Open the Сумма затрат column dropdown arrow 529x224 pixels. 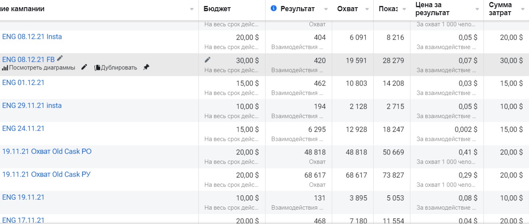pos(522,9)
